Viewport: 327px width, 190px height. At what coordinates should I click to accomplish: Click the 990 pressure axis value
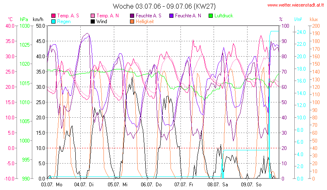(26, 178)
